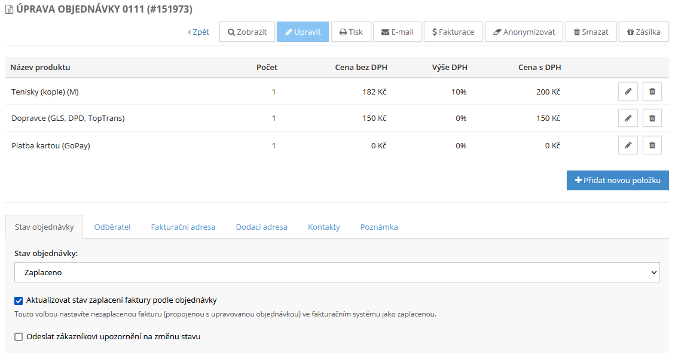Enable Odeslat zákazníkovi upozornění checkbox
Viewport: 675px width, 353px height.
tap(19, 337)
